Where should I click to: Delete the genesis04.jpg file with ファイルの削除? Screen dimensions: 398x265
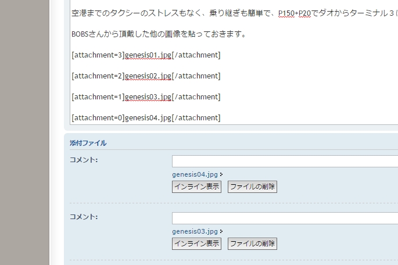point(252,187)
